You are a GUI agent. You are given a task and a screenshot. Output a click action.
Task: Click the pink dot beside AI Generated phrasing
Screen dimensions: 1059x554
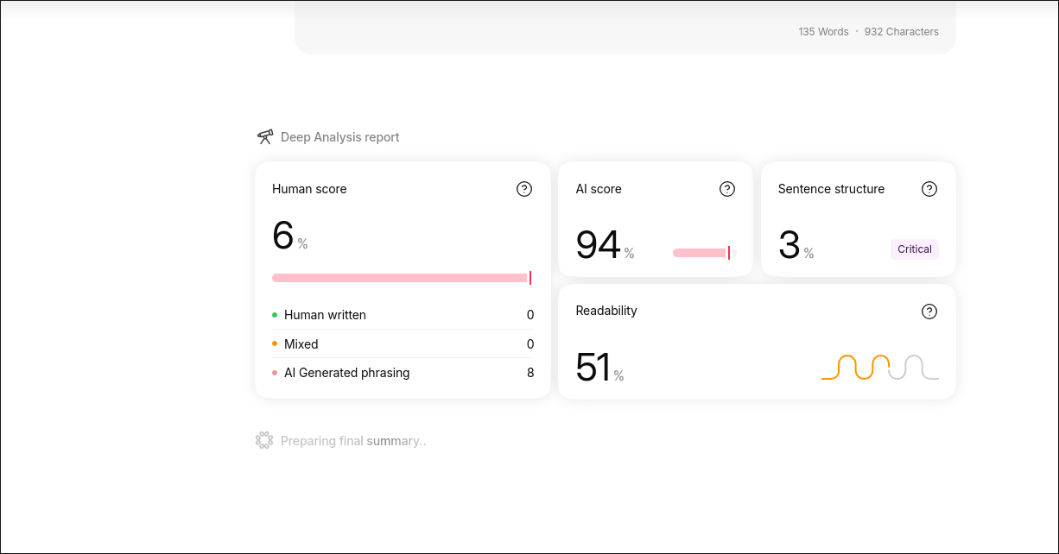pos(275,373)
